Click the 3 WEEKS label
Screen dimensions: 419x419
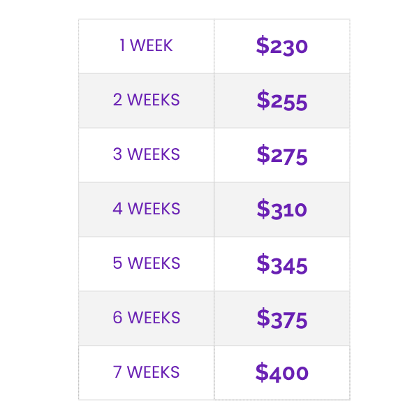click(146, 154)
